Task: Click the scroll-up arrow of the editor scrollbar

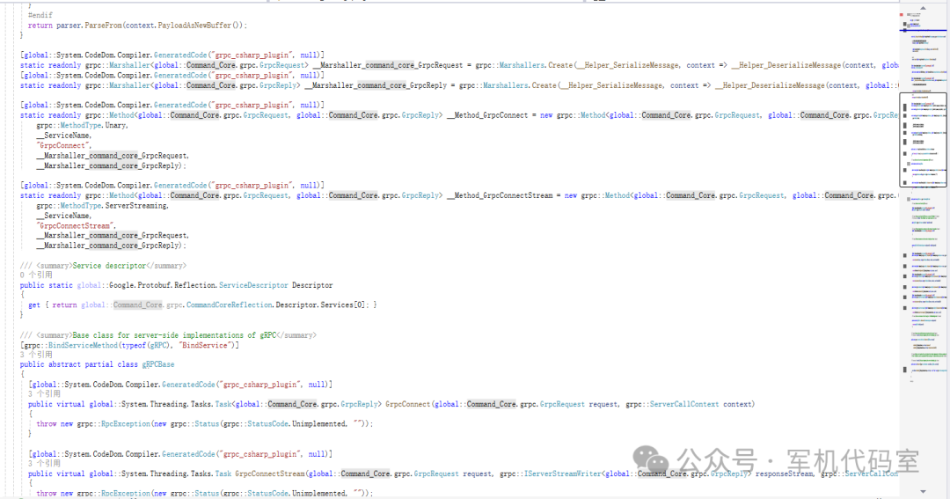Action: (923, 8)
